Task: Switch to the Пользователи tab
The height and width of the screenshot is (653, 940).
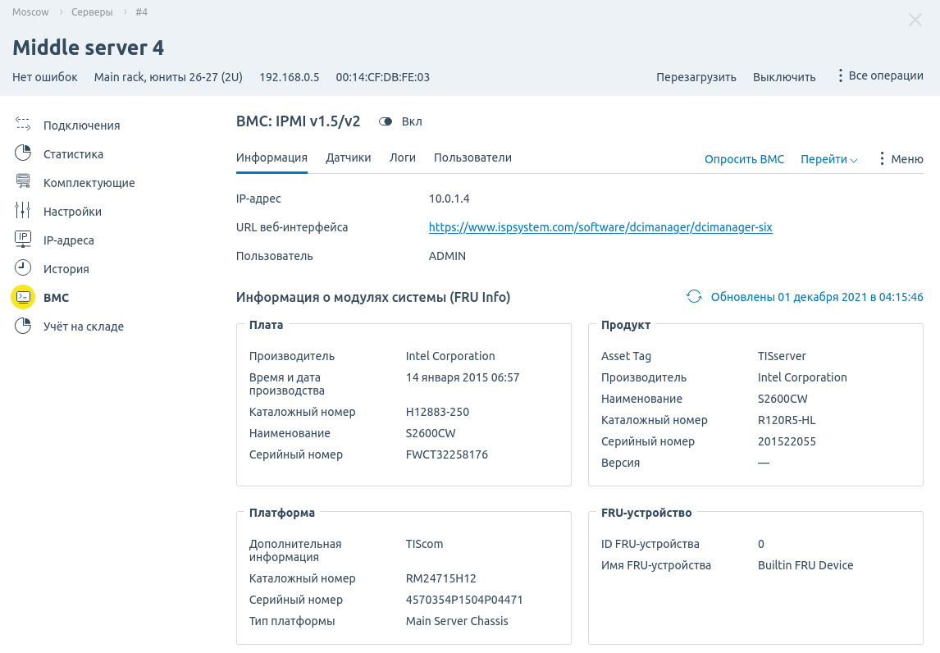Action: (x=472, y=158)
